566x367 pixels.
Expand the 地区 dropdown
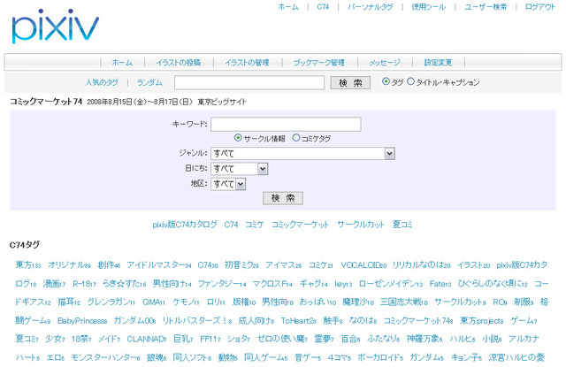click(228, 184)
